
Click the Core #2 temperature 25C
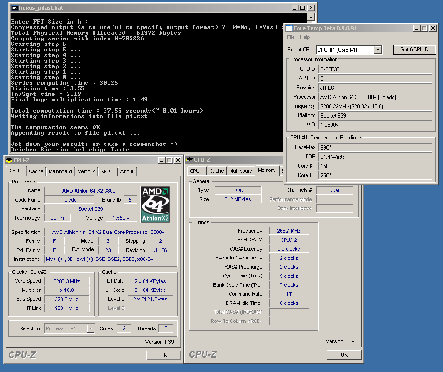(x=375, y=175)
